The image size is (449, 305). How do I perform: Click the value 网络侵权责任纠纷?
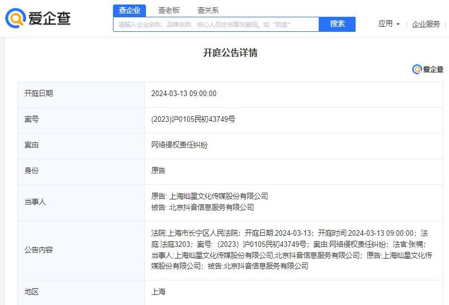[179, 145]
